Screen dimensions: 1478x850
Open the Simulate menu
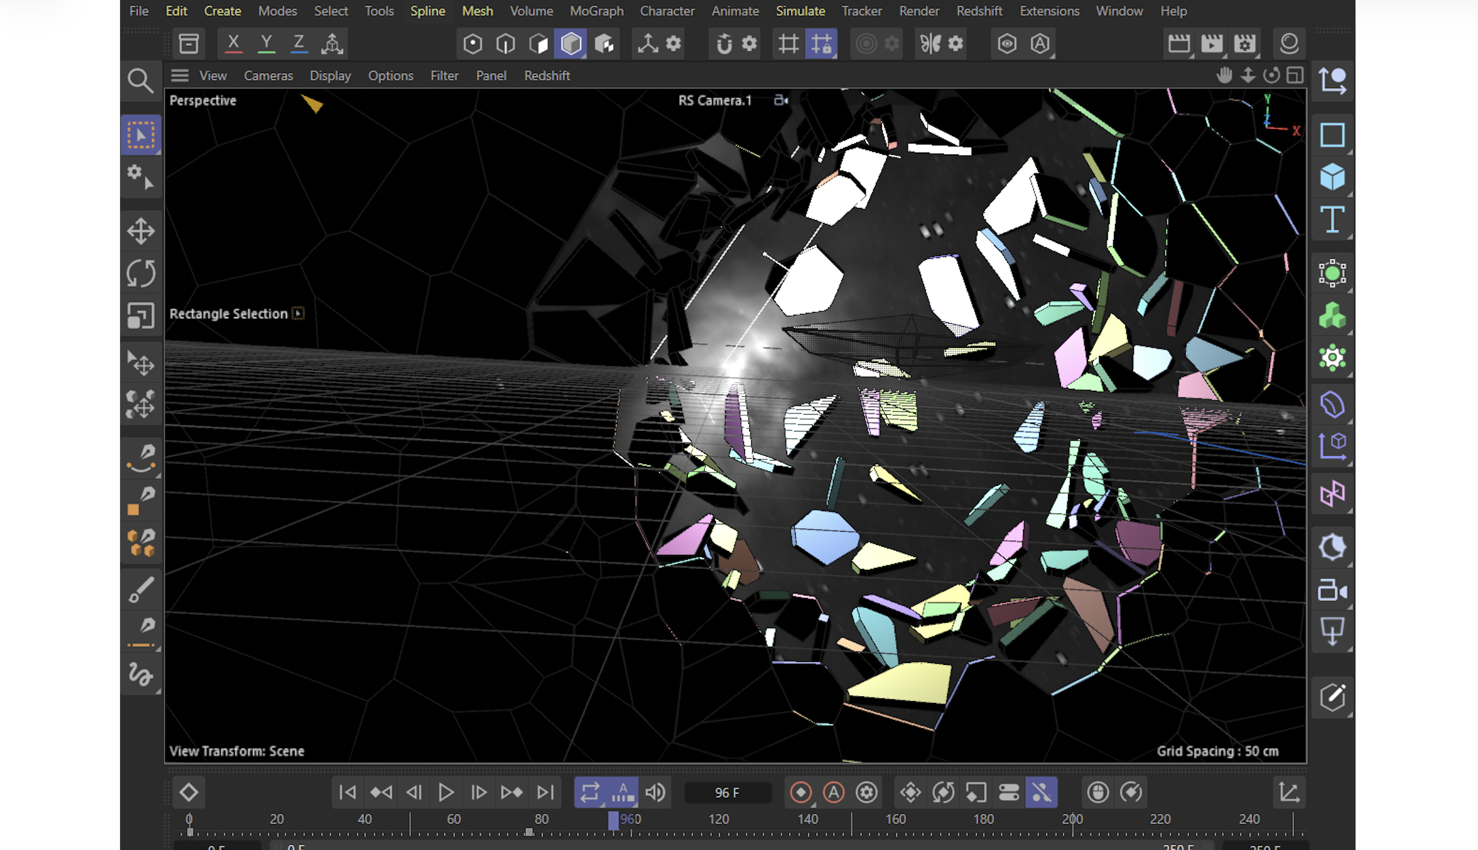click(x=800, y=11)
